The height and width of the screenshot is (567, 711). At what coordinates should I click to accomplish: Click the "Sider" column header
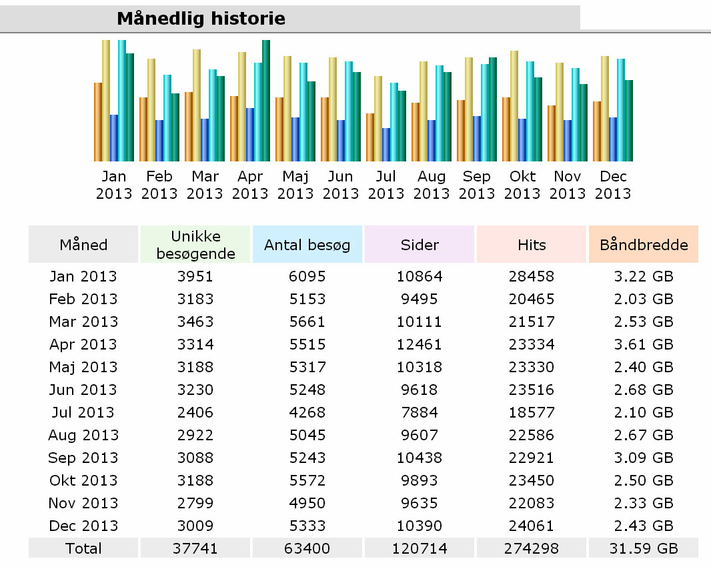coord(420,245)
